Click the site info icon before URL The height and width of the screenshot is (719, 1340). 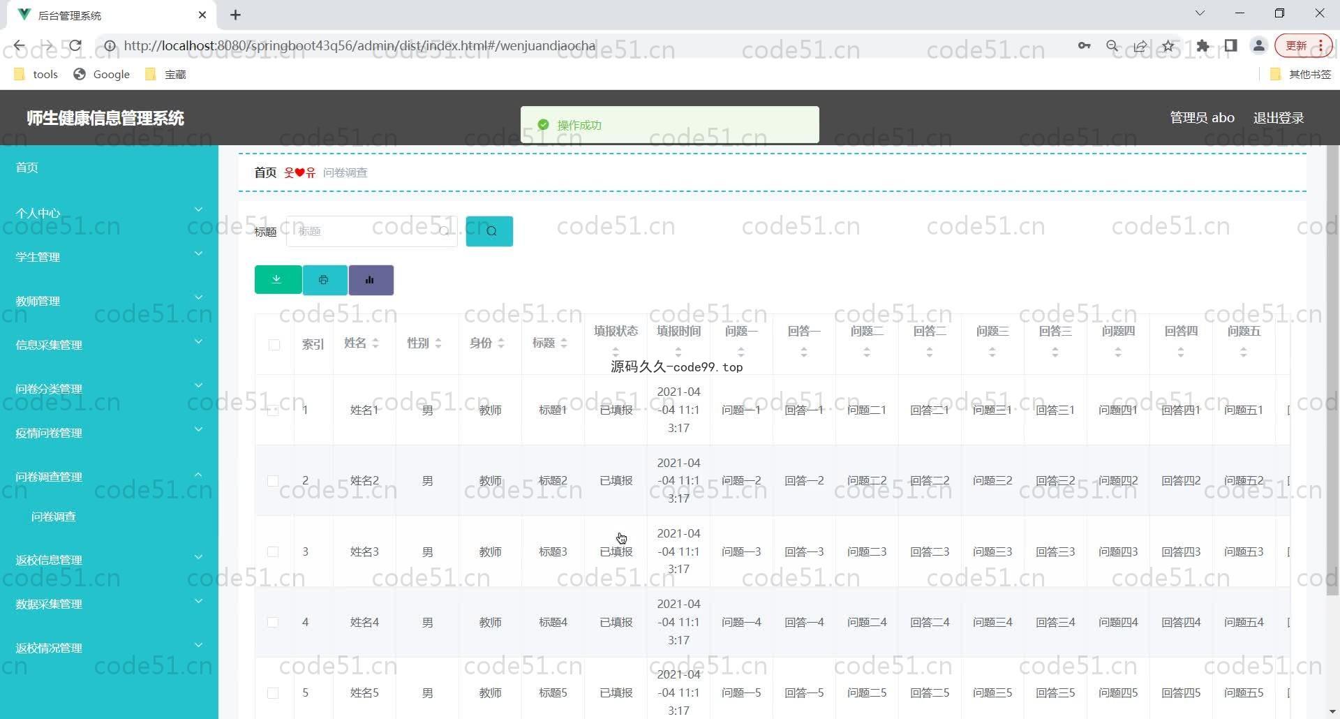(x=110, y=46)
